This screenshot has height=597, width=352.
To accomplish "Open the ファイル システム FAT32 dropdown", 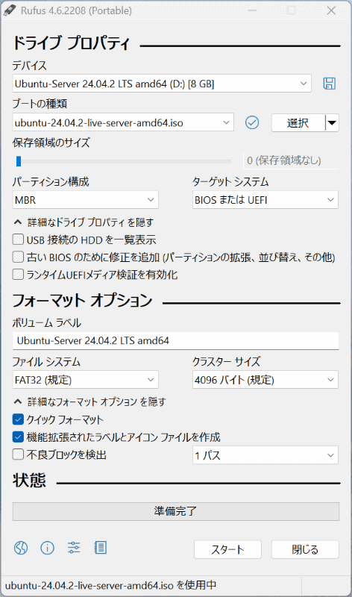I will (85, 380).
